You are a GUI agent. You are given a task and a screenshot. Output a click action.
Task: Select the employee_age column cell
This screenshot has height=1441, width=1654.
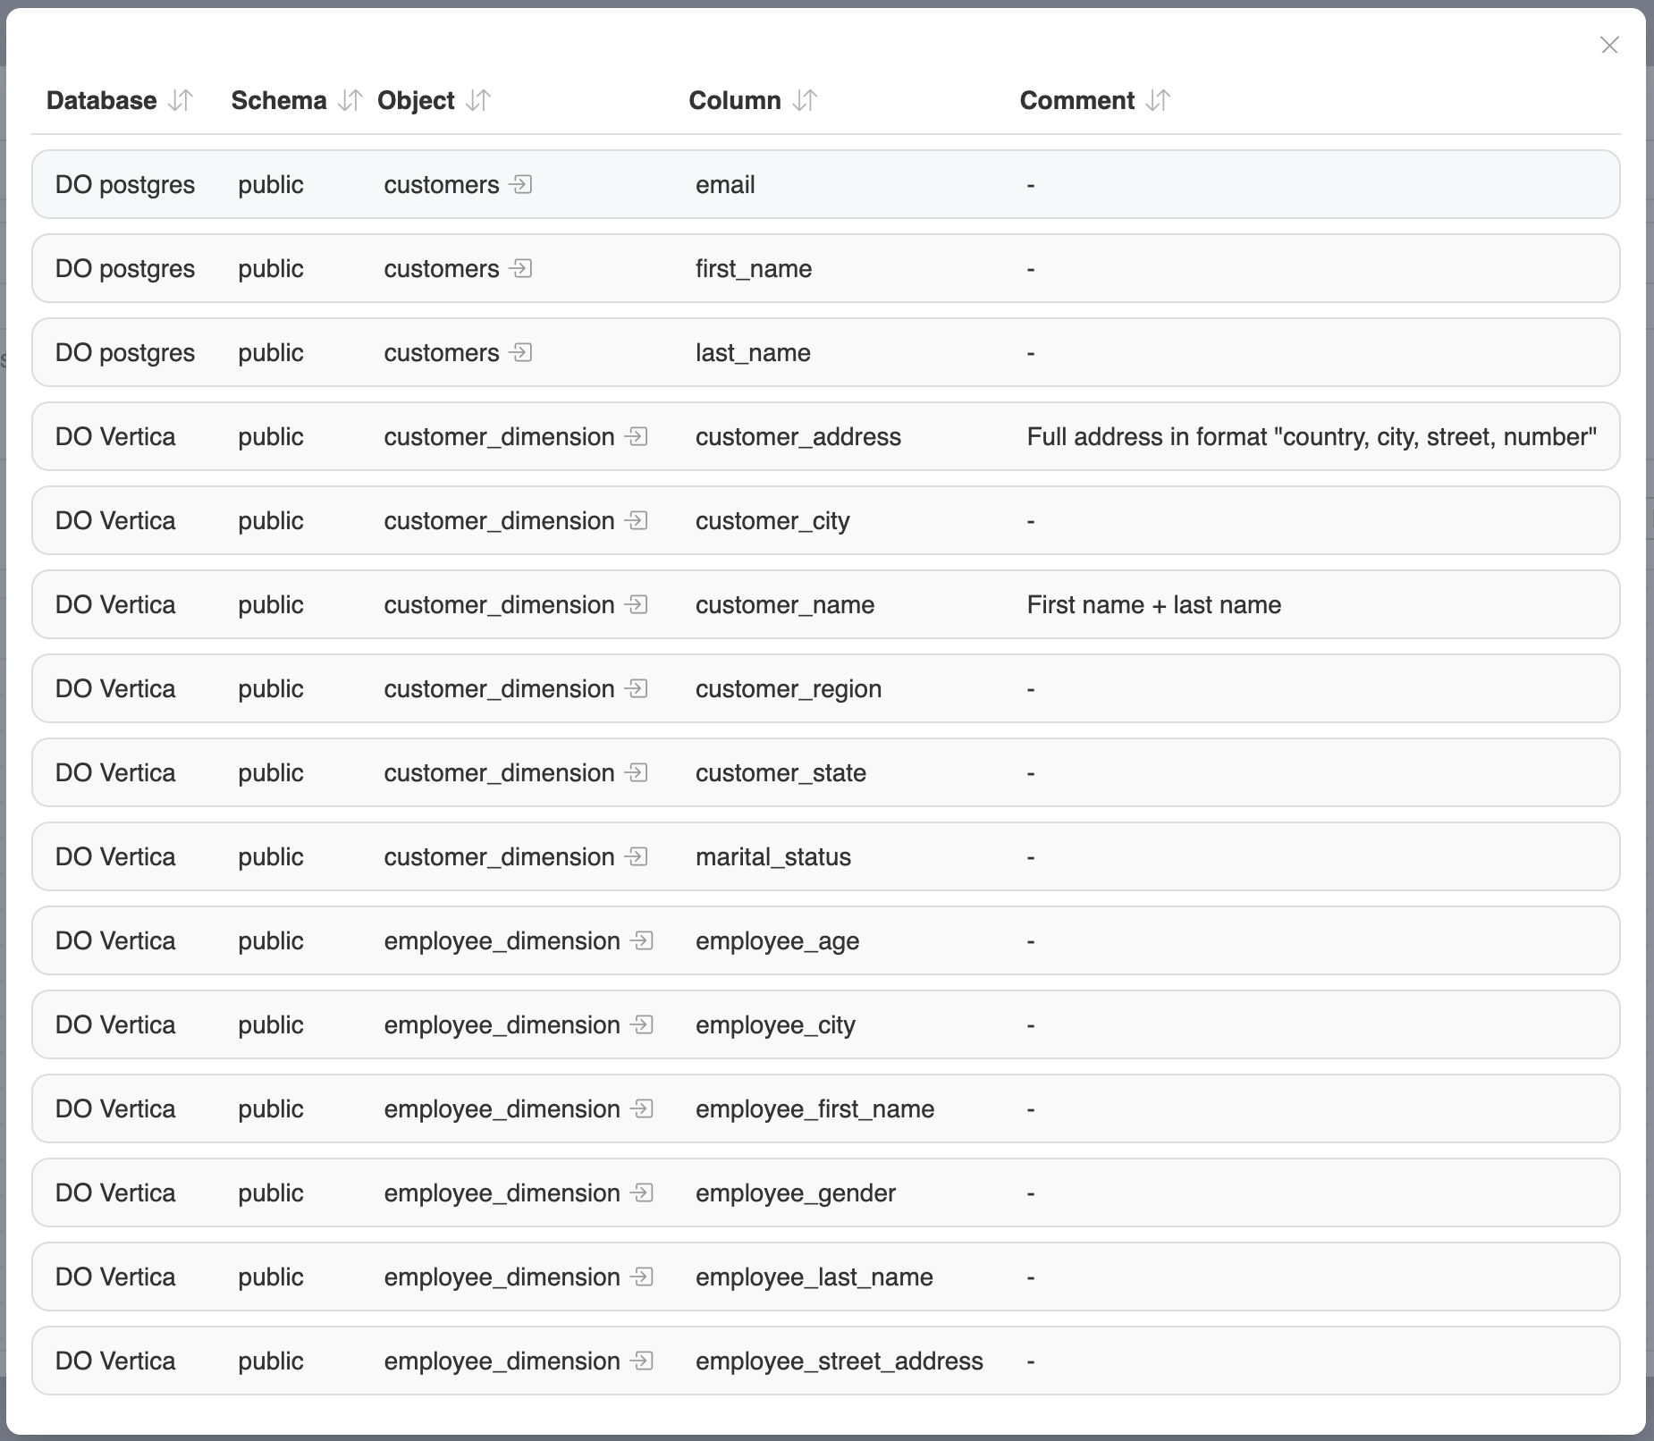coord(777,940)
